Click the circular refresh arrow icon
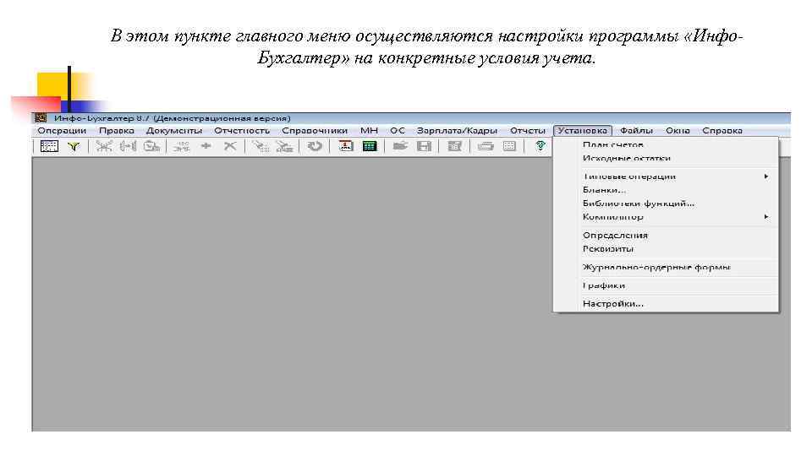 [x=315, y=146]
